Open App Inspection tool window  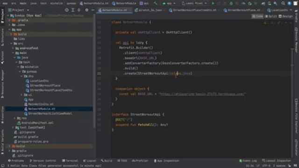(167, 161)
